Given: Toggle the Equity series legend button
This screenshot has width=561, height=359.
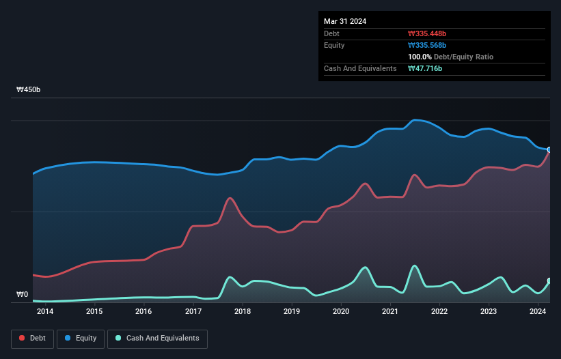Looking at the screenshot, I should (x=81, y=339).
